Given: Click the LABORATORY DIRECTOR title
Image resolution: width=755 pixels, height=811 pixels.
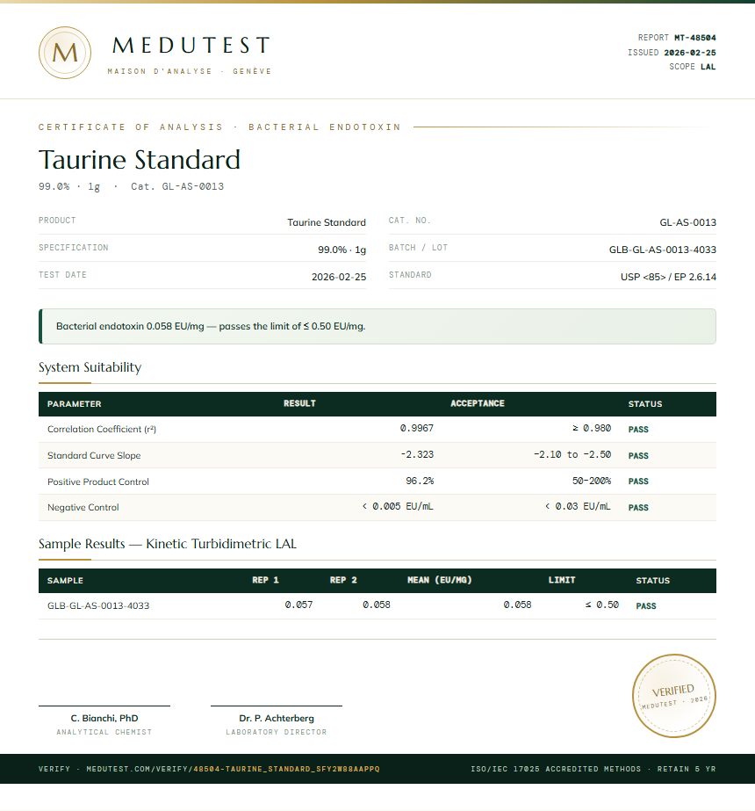Looking at the screenshot, I should click(277, 733).
